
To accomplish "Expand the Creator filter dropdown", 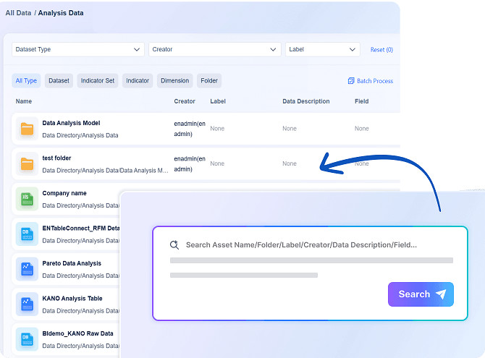I will click(x=214, y=50).
